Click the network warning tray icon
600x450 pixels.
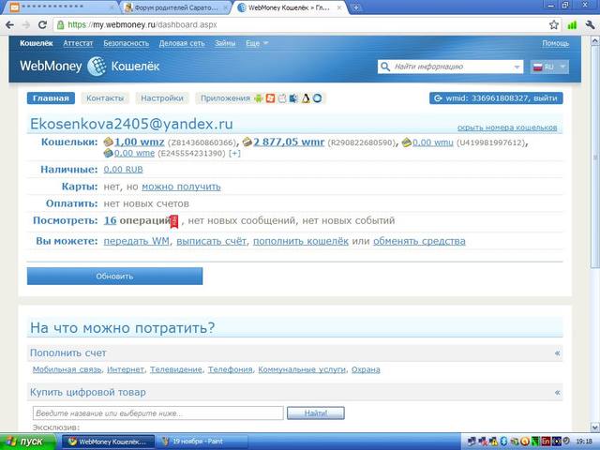(x=494, y=442)
